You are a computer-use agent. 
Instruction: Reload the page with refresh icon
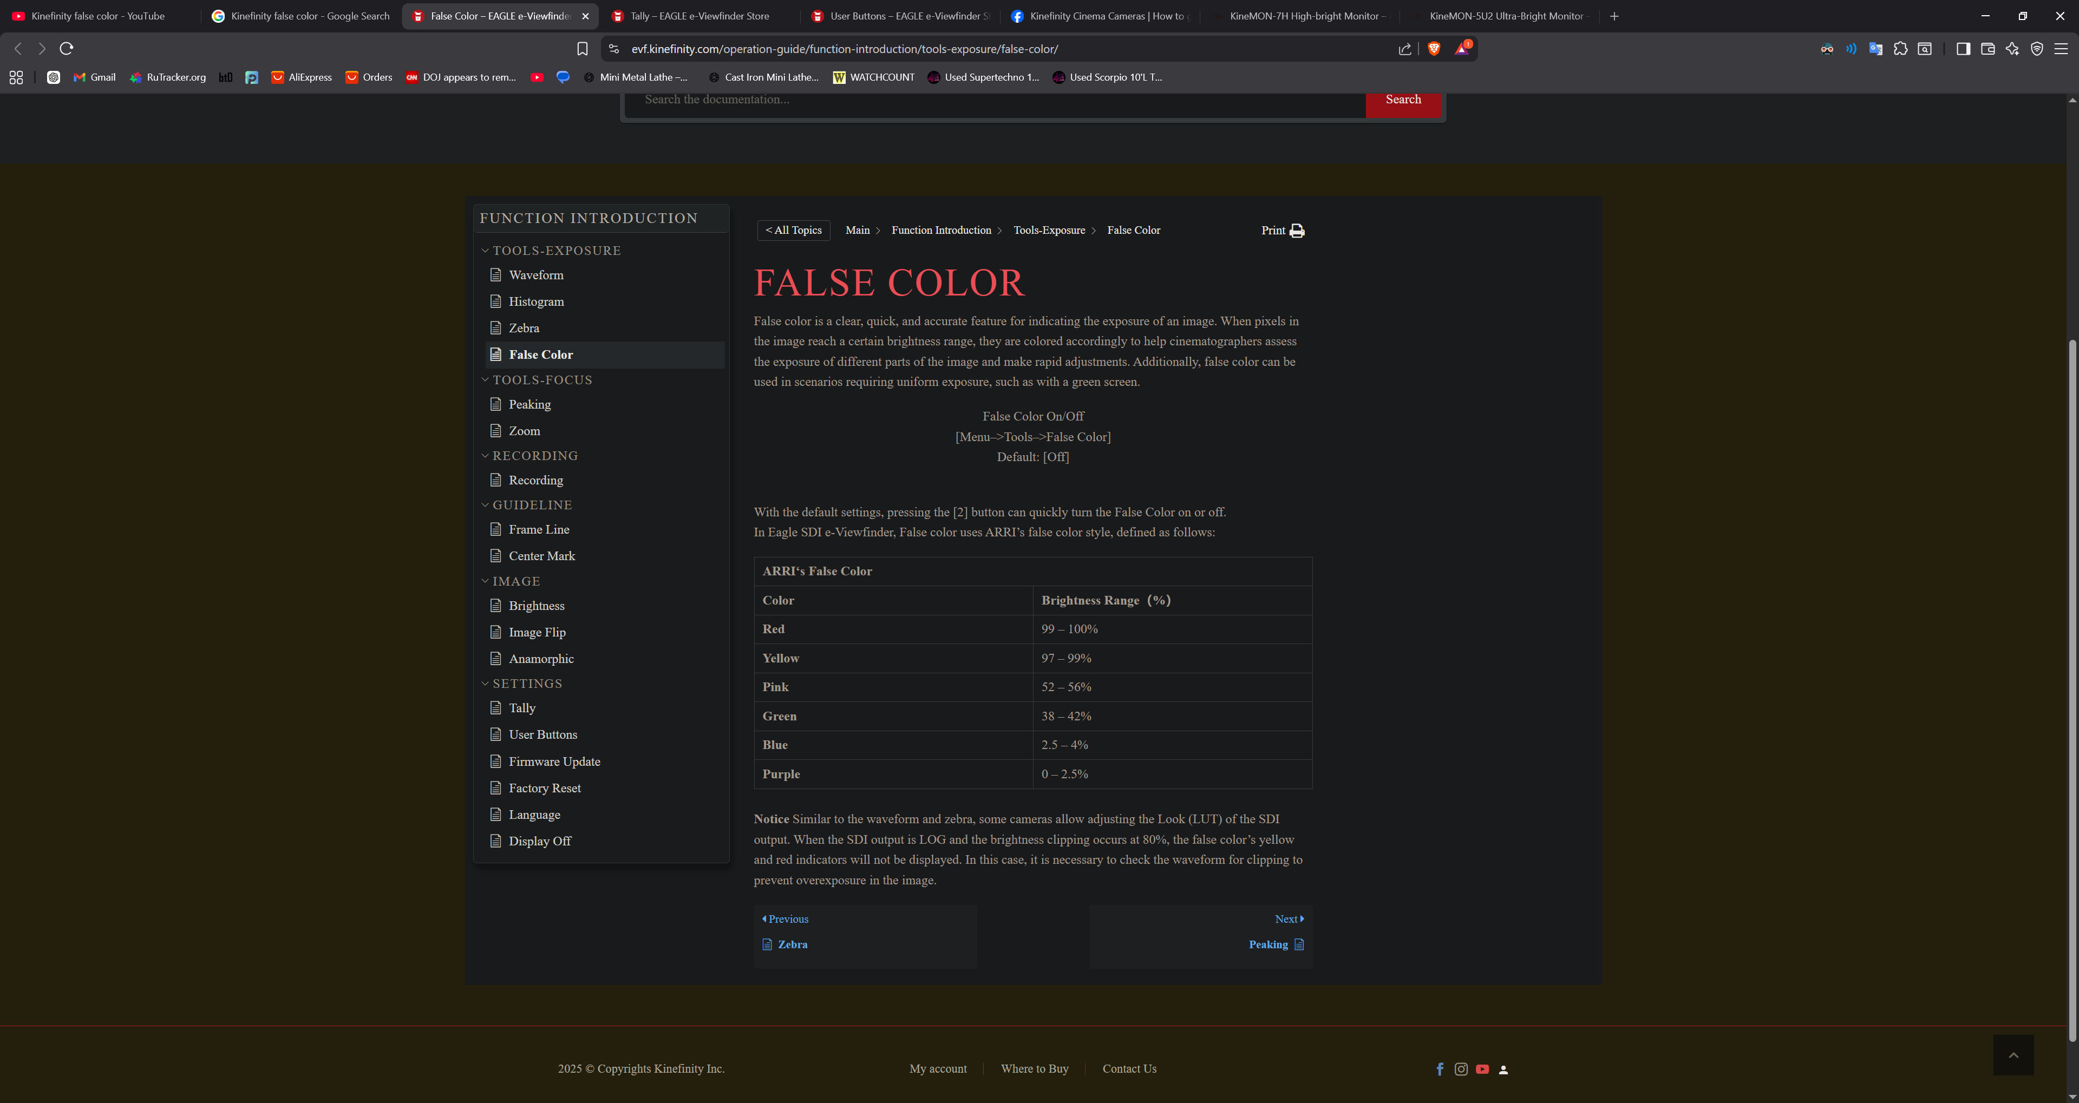67,49
